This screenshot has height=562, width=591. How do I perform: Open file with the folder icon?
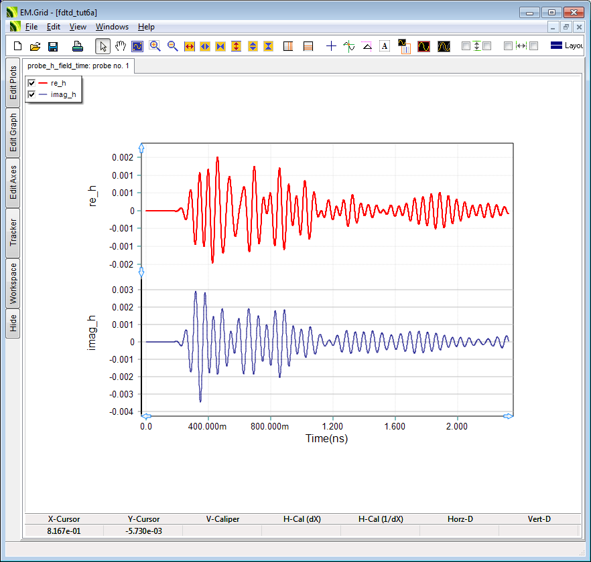pyautogui.click(x=36, y=46)
